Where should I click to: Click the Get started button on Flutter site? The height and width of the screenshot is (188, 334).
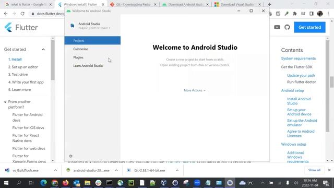pyautogui.click(x=309, y=27)
